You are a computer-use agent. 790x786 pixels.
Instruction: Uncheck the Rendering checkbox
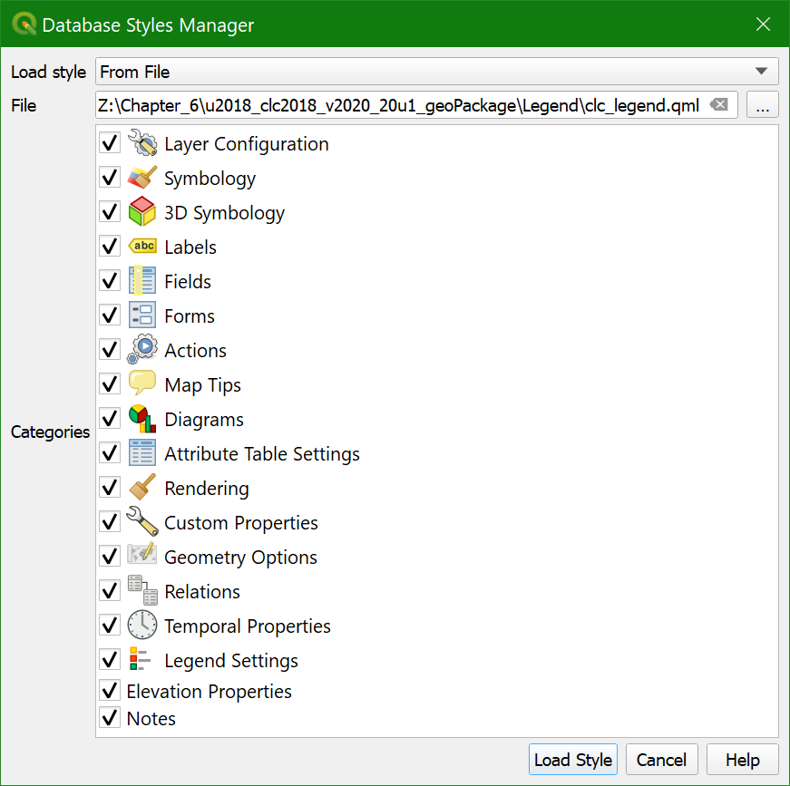pos(110,488)
